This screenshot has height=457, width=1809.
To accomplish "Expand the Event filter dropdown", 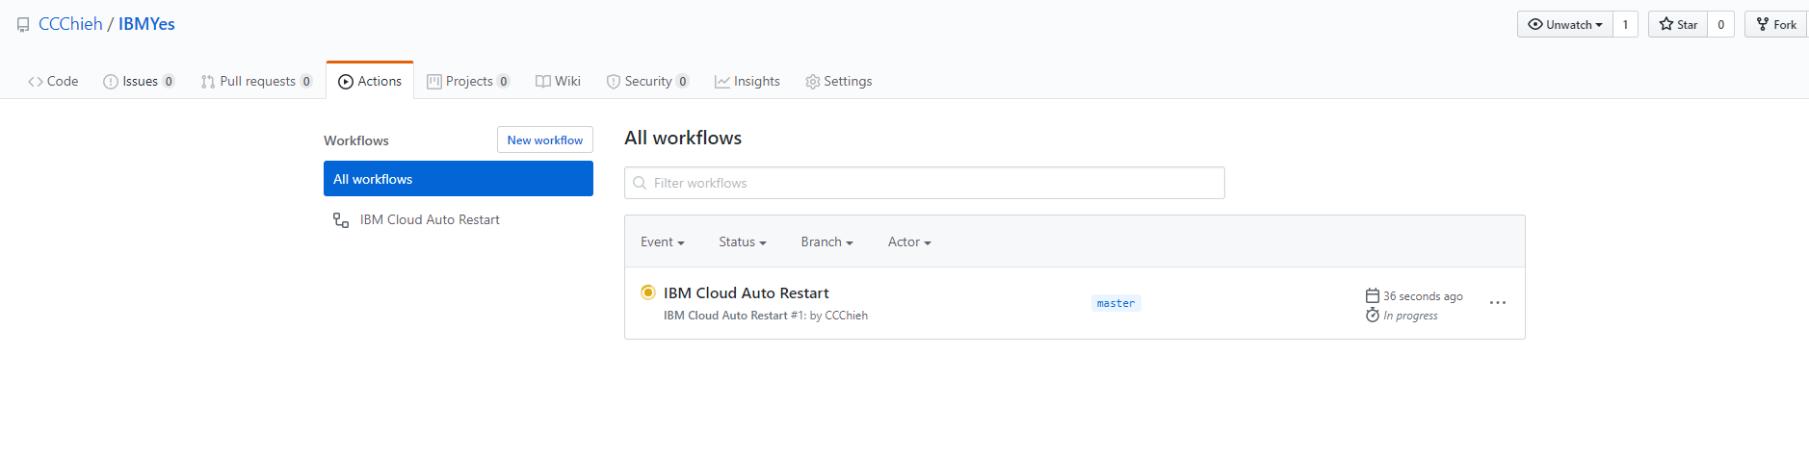I will click(663, 241).
